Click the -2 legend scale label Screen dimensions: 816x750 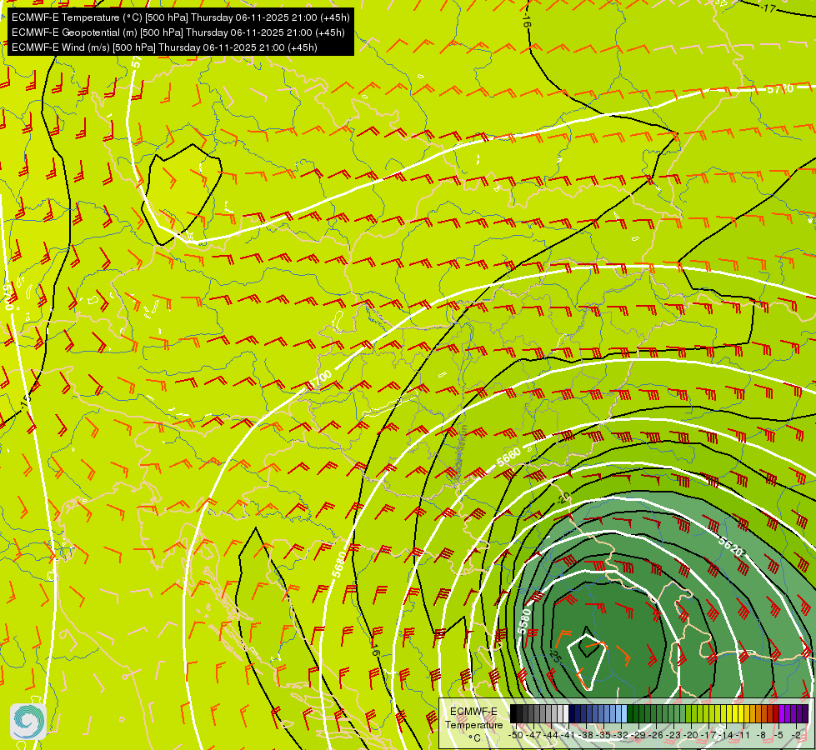[x=796, y=735]
